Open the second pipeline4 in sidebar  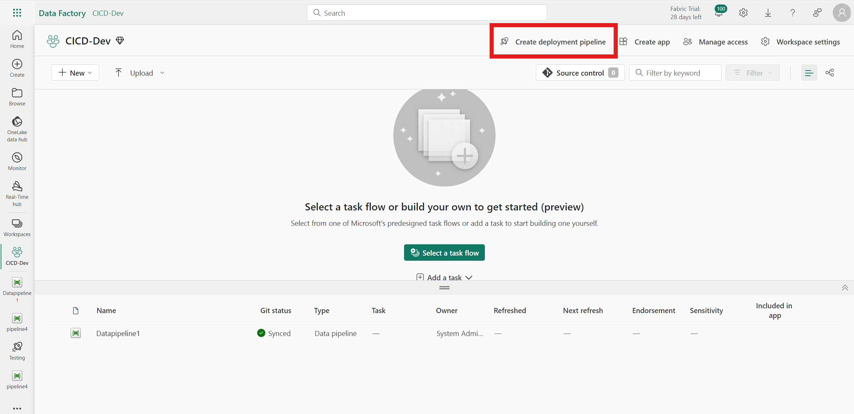(17, 380)
